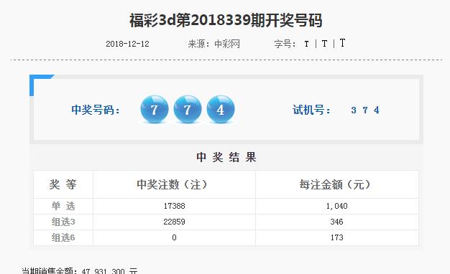The image size is (450, 274).
Task: Click the third blue ball showing 4
Action: click(221, 109)
